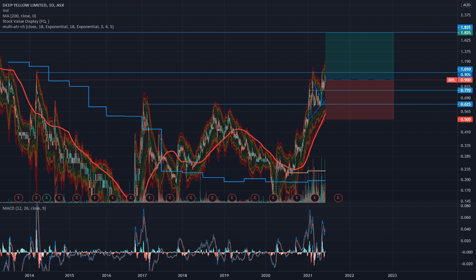Click the 2023 label on time axis
Screen dimensions: 476x280
[392, 275]
